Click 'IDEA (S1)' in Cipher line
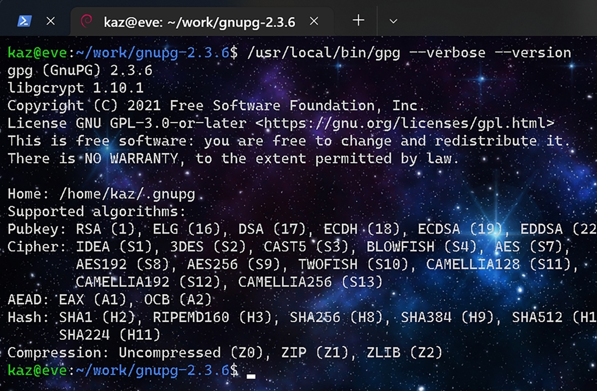 tap(114, 247)
